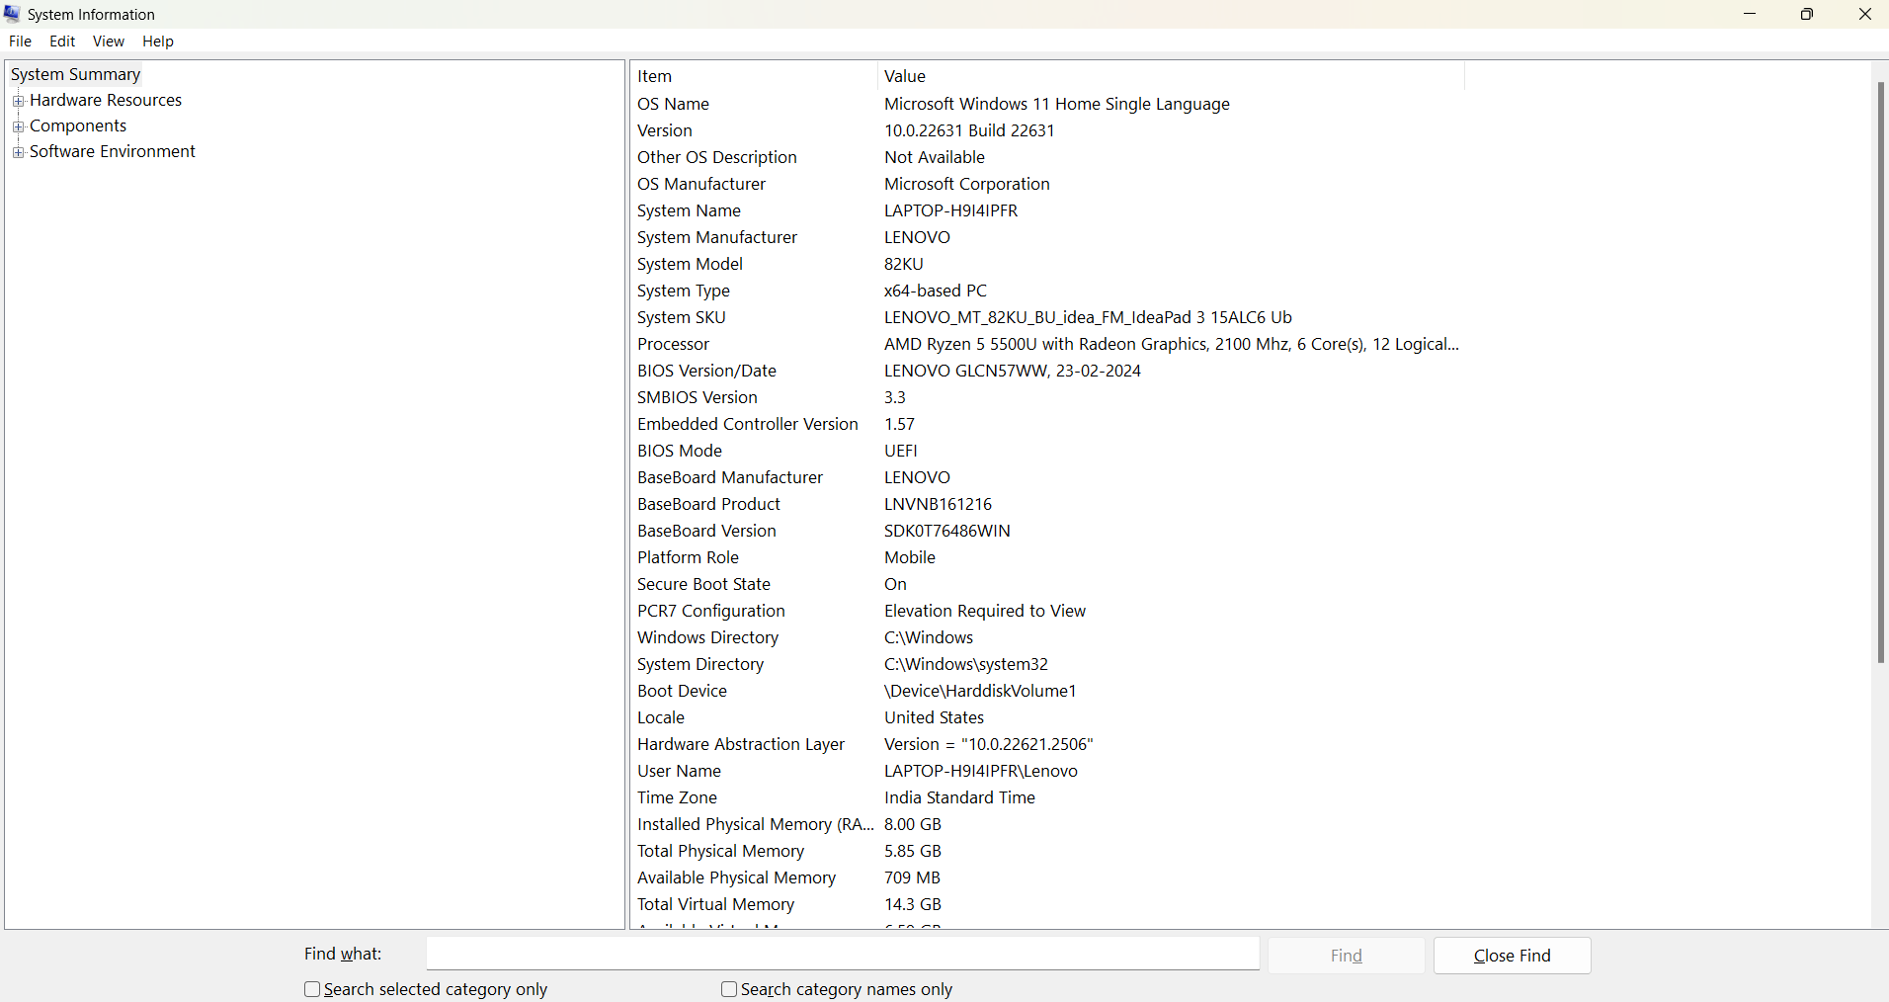This screenshot has height=1002, width=1889.
Task: Open the View menu
Action: 108,41
